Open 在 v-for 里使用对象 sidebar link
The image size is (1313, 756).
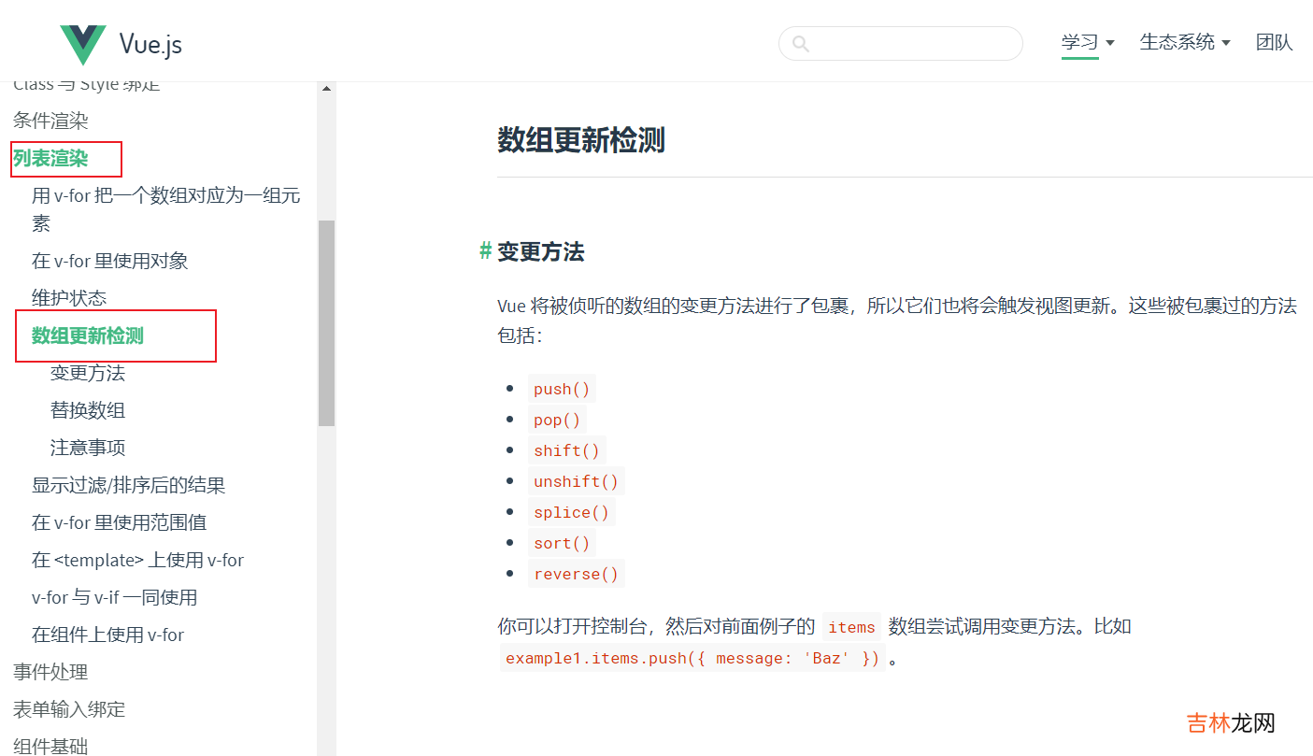coord(110,261)
